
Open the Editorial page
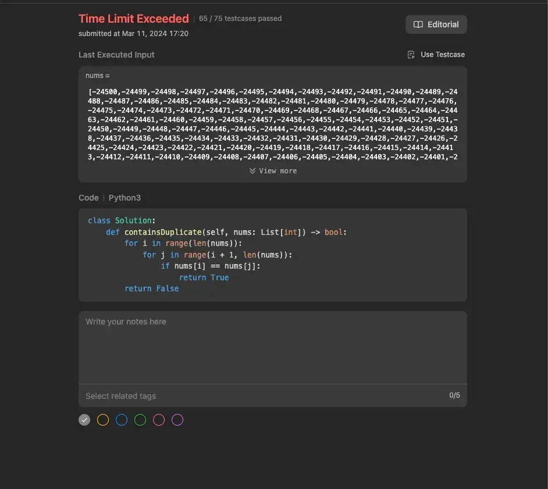tap(436, 24)
